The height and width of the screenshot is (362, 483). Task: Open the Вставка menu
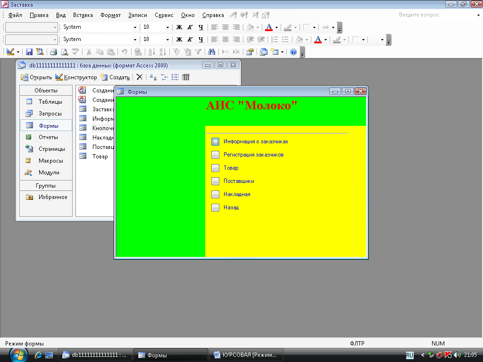tap(83, 15)
